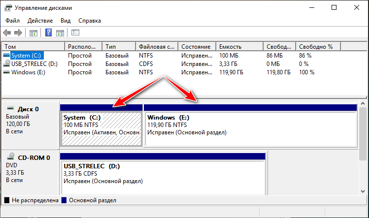Viewport: 369px width, 218px height.
Task: Click the Диск 0 disk icon
Action: click(10, 108)
